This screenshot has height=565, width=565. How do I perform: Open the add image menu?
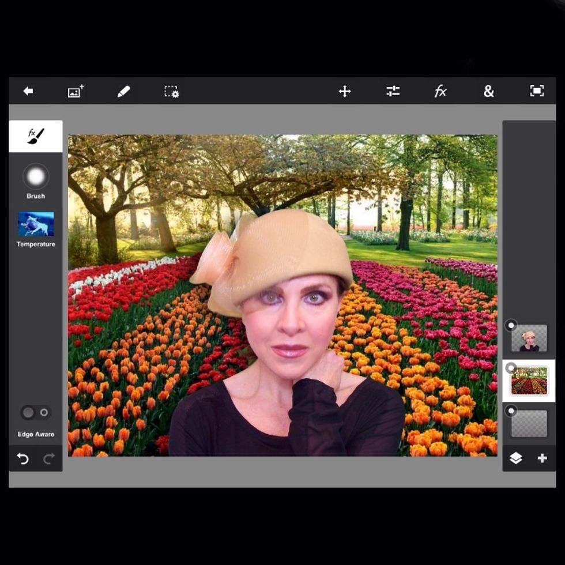tap(76, 91)
